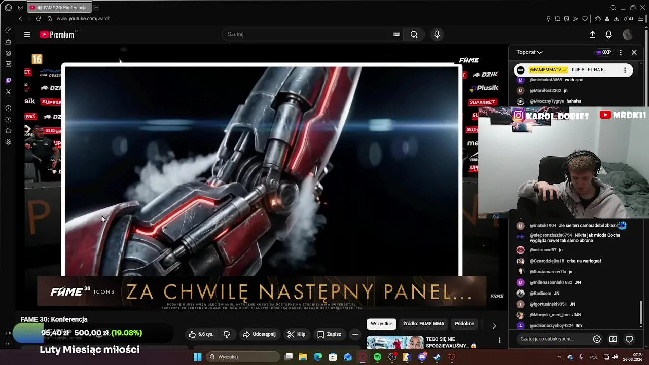649x365 pixels.
Task: Show hidden system tray icons chevron
Action: pyautogui.click(x=559, y=357)
